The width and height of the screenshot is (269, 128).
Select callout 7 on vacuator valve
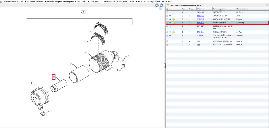pyautogui.click(x=51, y=111)
